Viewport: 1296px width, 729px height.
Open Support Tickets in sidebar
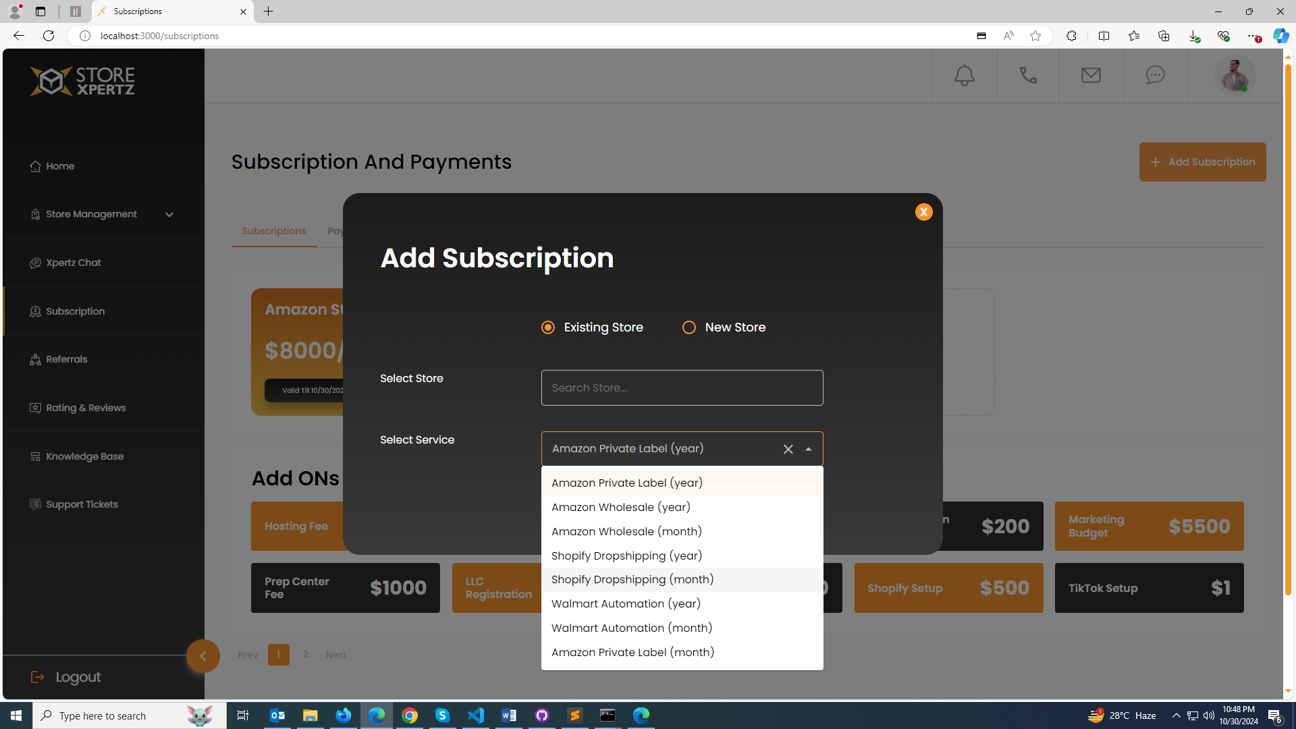tap(103, 504)
